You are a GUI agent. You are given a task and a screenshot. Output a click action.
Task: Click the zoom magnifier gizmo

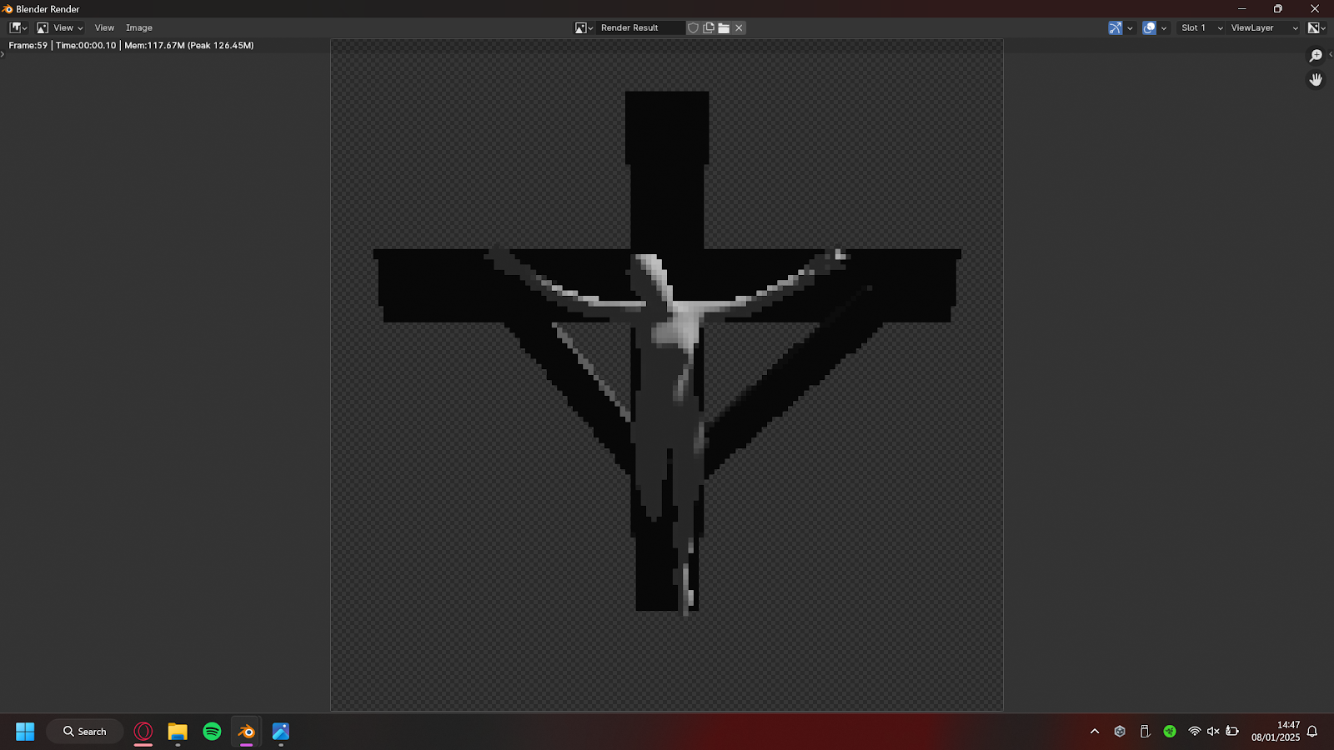click(1316, 56)
